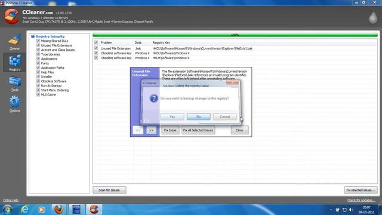Launch Internet Explorer from taskbar
382x215 pixels.
[x=25, y=210]
